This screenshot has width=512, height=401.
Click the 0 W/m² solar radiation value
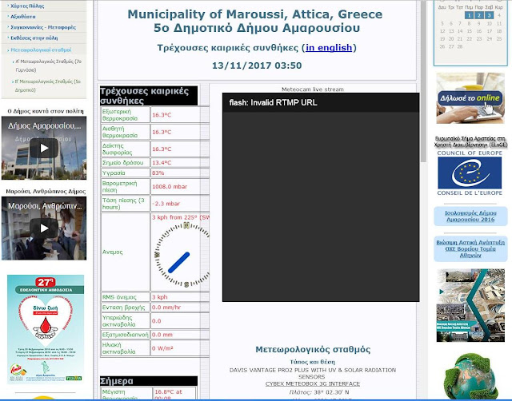(162, 348)
